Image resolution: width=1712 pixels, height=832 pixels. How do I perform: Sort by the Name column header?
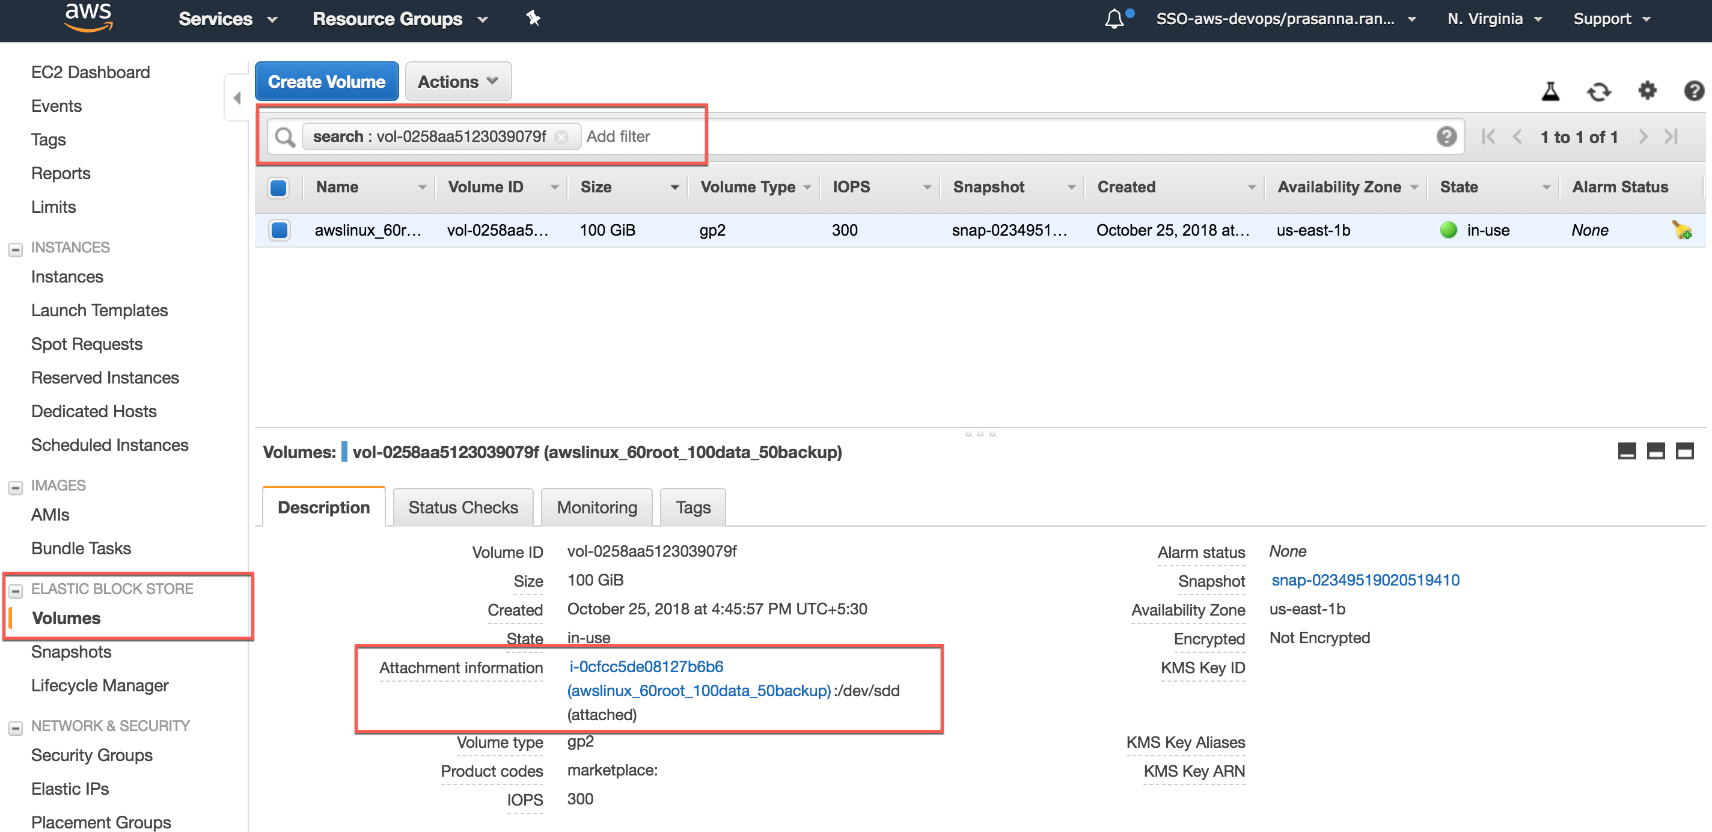click(x=370, y=188)
